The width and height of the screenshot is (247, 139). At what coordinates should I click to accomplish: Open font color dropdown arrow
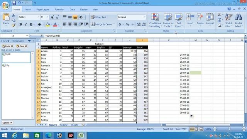(59, 24)
